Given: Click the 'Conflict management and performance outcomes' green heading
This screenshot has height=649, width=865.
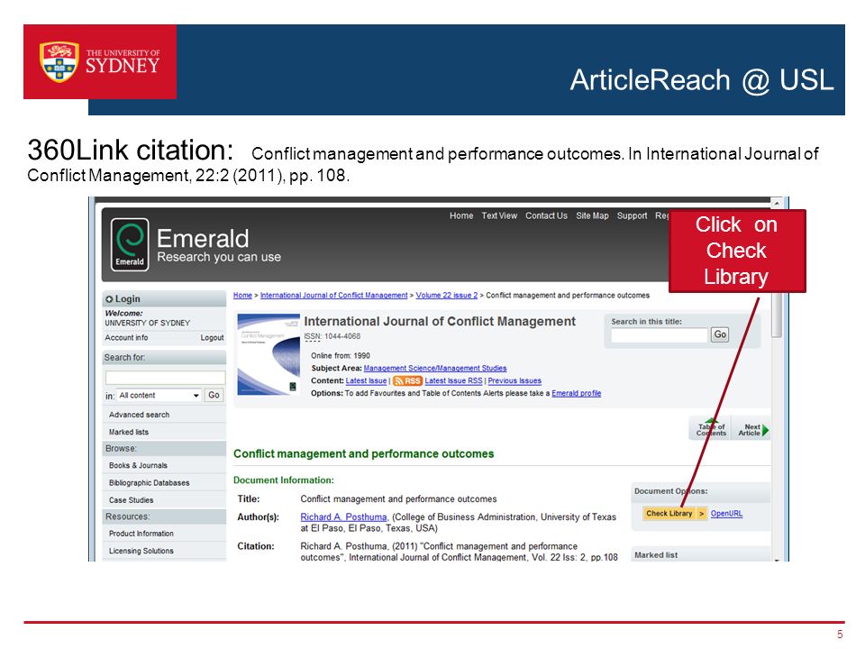Looking at the screenshot, I should click(x=363, y=453).
